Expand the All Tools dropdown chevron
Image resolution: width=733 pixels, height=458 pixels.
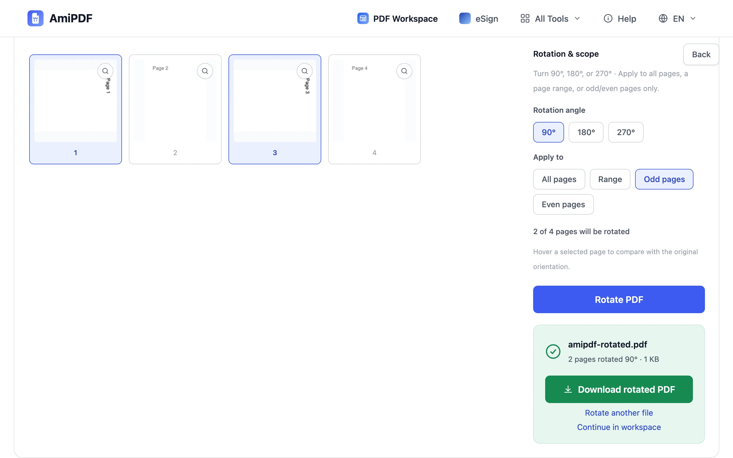[x=577, y=19]
